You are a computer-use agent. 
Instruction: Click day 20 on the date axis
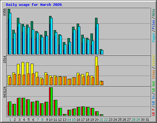(97, 120)
